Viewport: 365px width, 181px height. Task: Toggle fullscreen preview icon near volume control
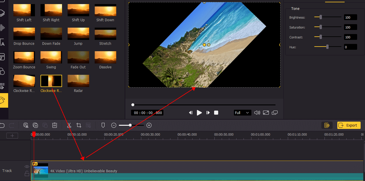coord(266,113)
